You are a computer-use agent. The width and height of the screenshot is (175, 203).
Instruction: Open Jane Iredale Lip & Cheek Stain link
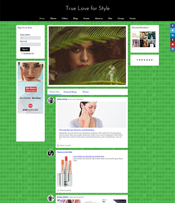89,156
